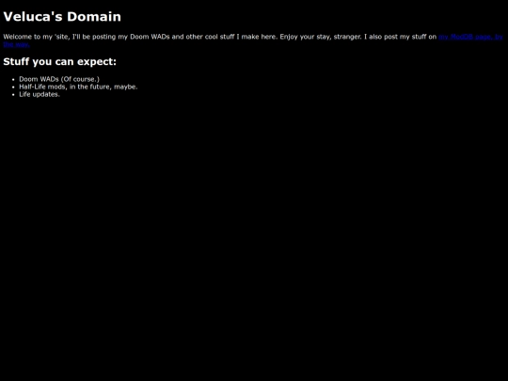This screenshot has height=381, width=508.
Task: Click the Veluca's Domain heading
Action: (62, 17)
